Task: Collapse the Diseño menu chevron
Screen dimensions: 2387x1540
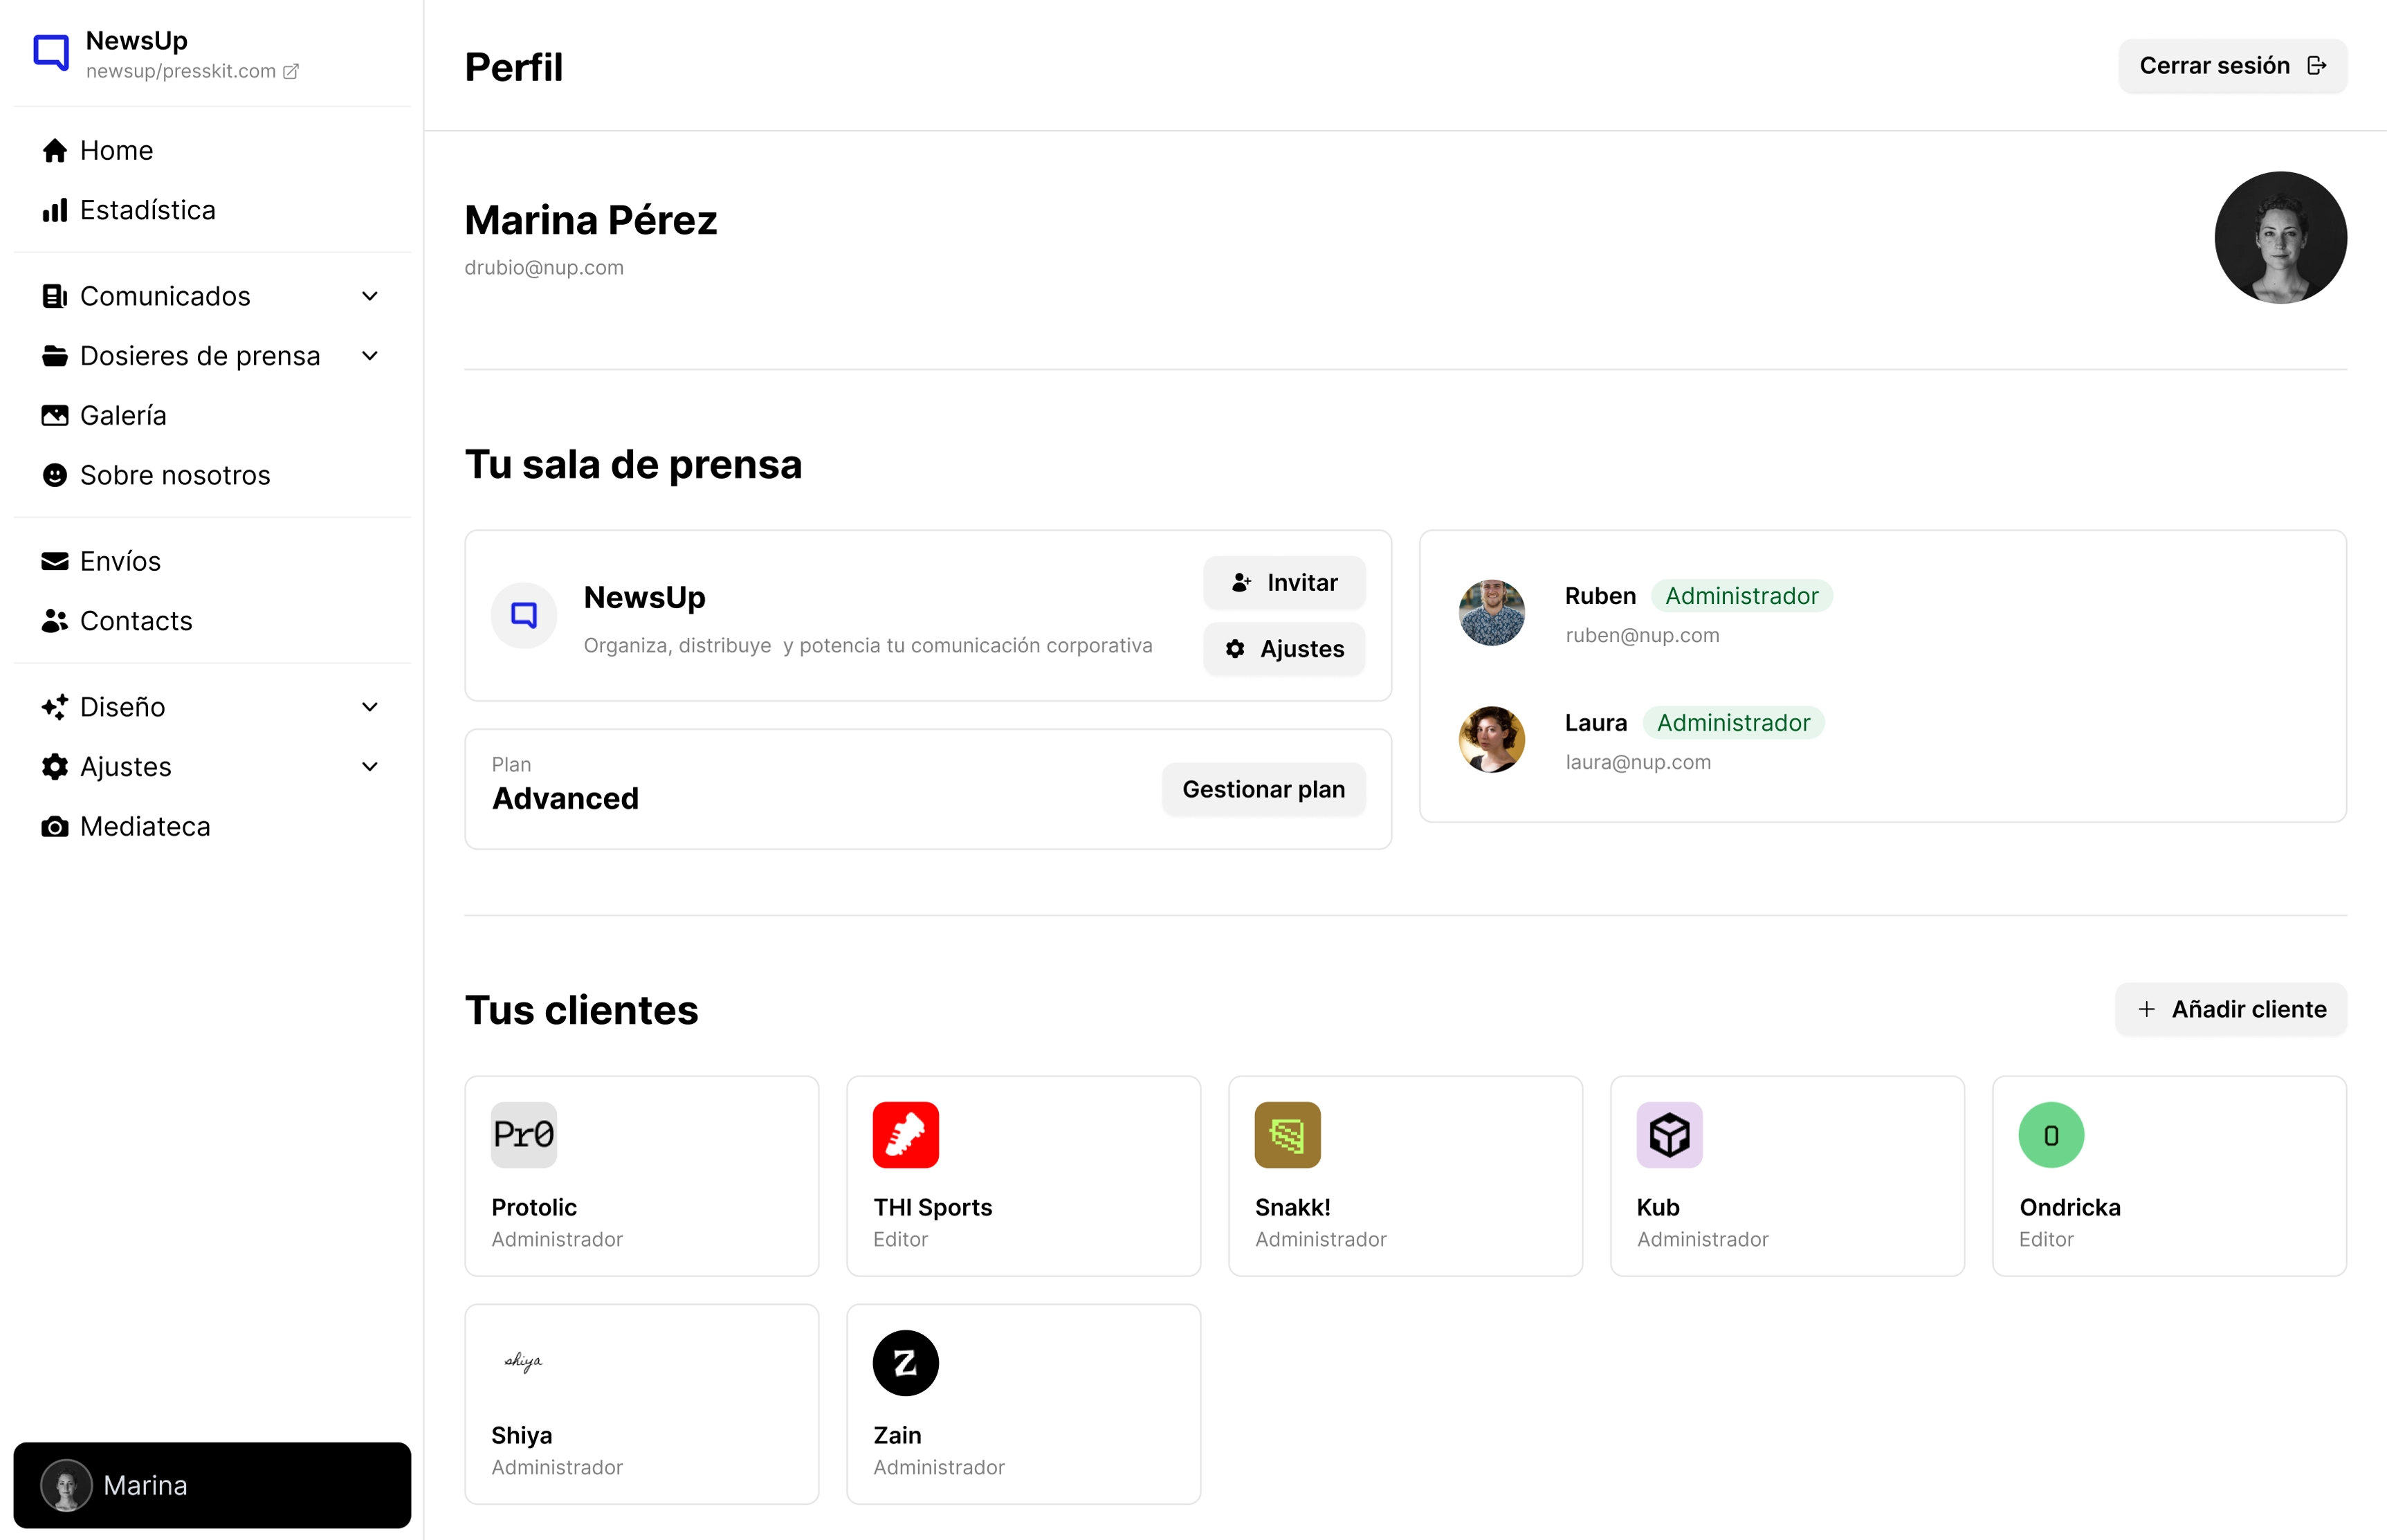Action: (x=370, y=707)
